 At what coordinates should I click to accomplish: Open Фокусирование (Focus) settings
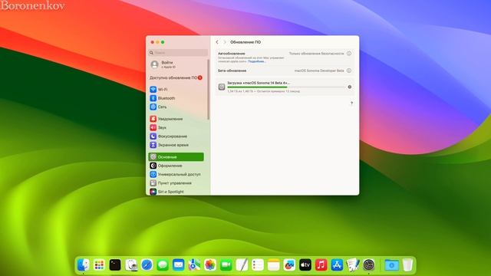(x=176, y=136)
